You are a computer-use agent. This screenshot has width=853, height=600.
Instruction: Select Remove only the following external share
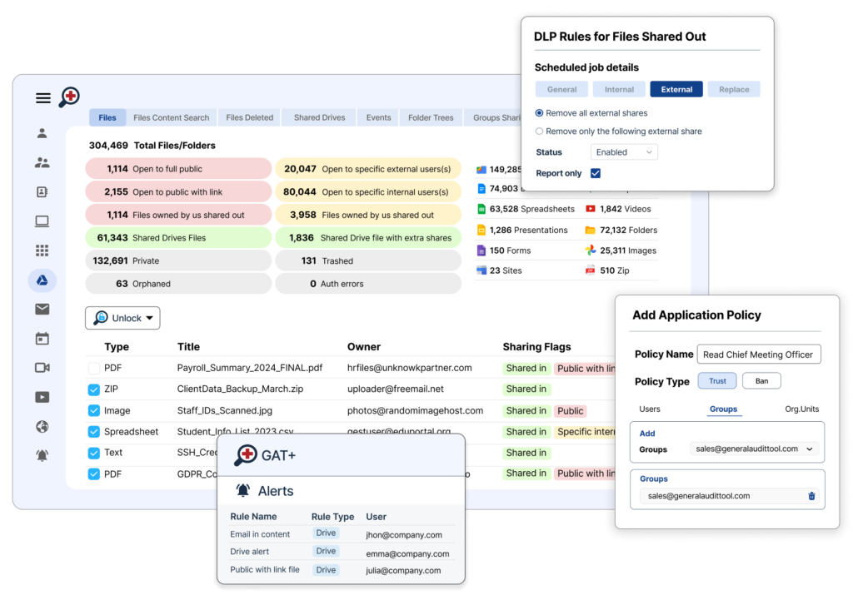(x=541, y=131)
